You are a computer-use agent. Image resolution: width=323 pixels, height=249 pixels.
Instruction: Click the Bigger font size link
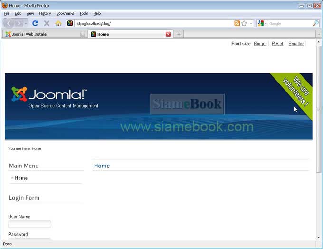point(260,44)
